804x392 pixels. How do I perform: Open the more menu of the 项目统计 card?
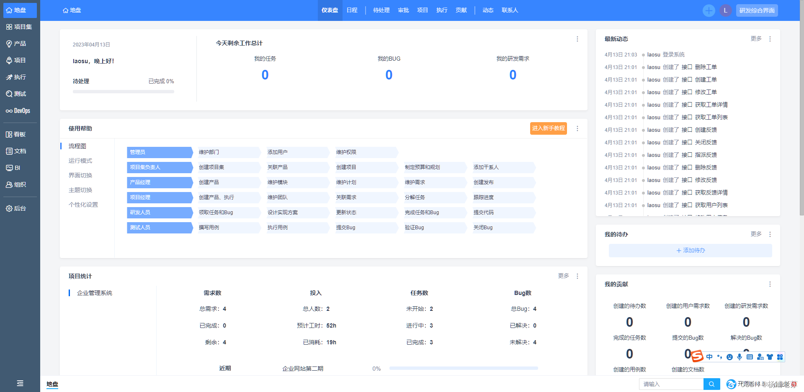click(577, 276)
